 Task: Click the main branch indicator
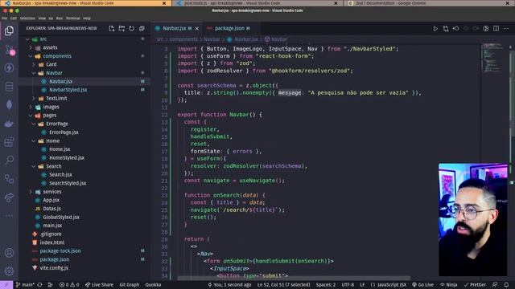pyautogui.click(x=25, y=285)
